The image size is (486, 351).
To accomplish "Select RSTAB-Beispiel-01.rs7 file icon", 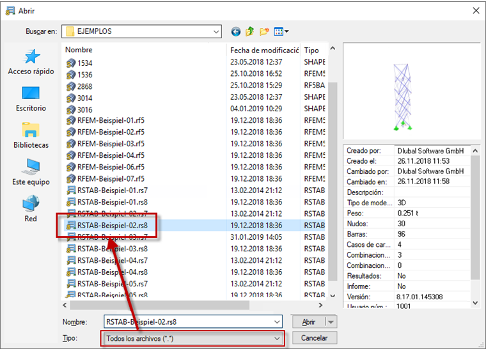I will pyautogui.click(x=71, y=191).
